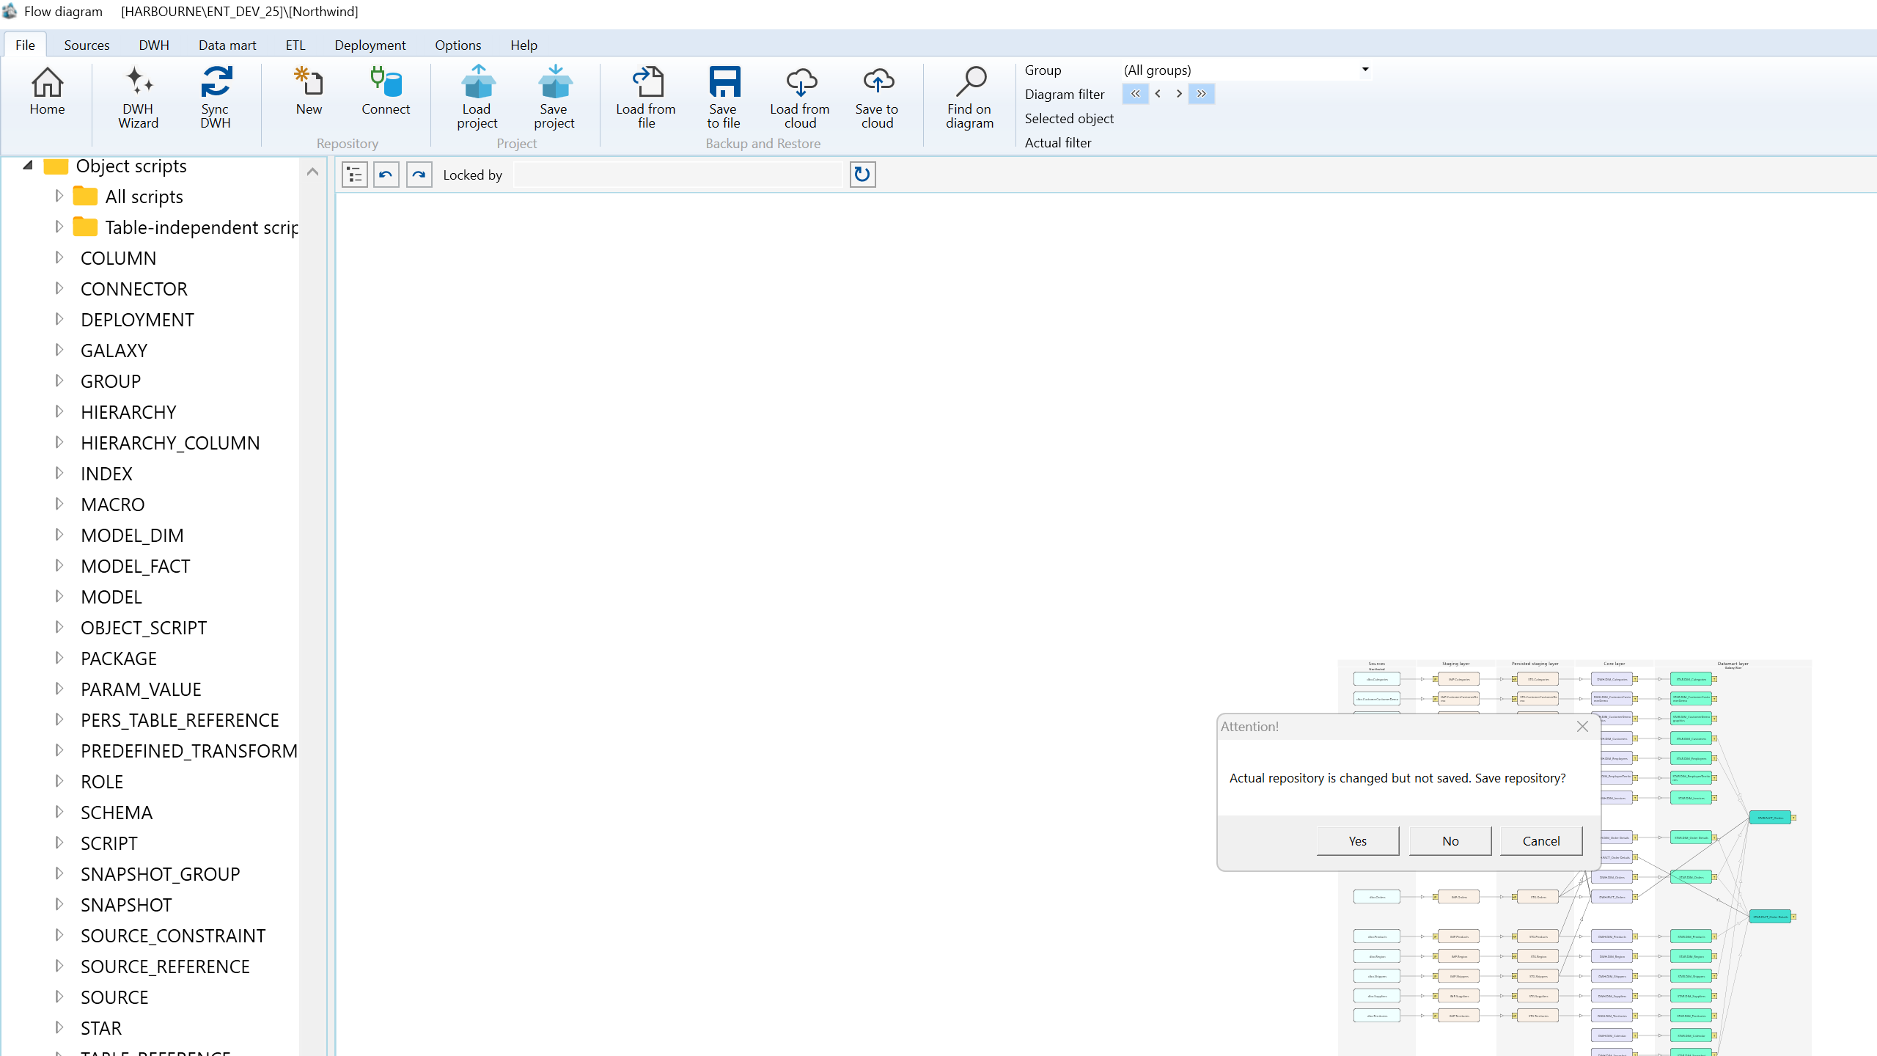This screenshot has width=1877, height=1056.
Task: Expand the STAR node
Action: pyautogui.click(x=59, y=1027)
